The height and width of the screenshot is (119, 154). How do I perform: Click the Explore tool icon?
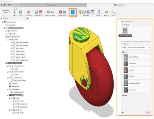pyautogui.click(x=98, y=12)
